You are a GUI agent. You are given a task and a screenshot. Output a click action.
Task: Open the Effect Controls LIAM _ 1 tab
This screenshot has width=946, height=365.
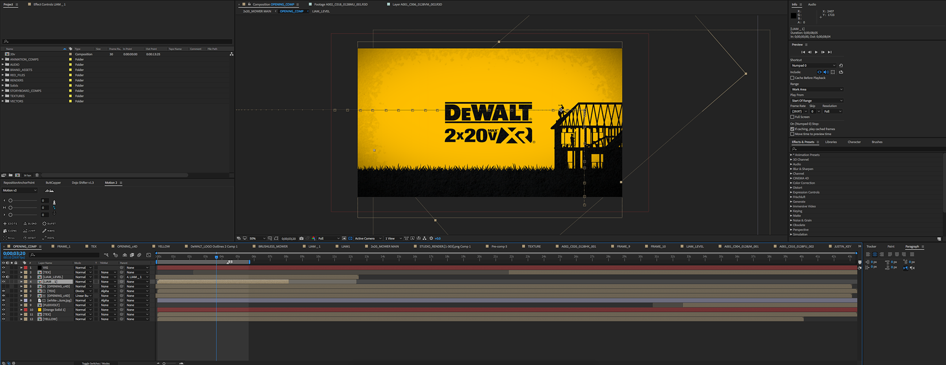click(x=49, y=4)
